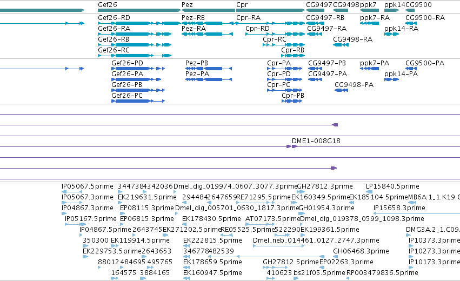
Task: Click the CG9497-RB transcript label
Action: point(325,18)
